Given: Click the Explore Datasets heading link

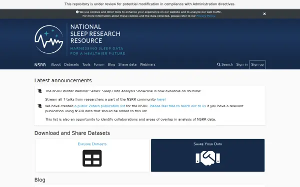Looking at the screenshot, I should tap(92, 144).
